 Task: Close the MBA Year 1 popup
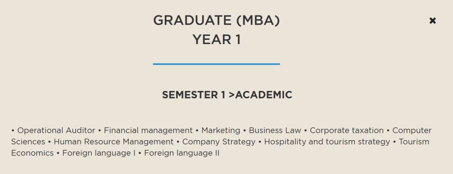point(432,21)
